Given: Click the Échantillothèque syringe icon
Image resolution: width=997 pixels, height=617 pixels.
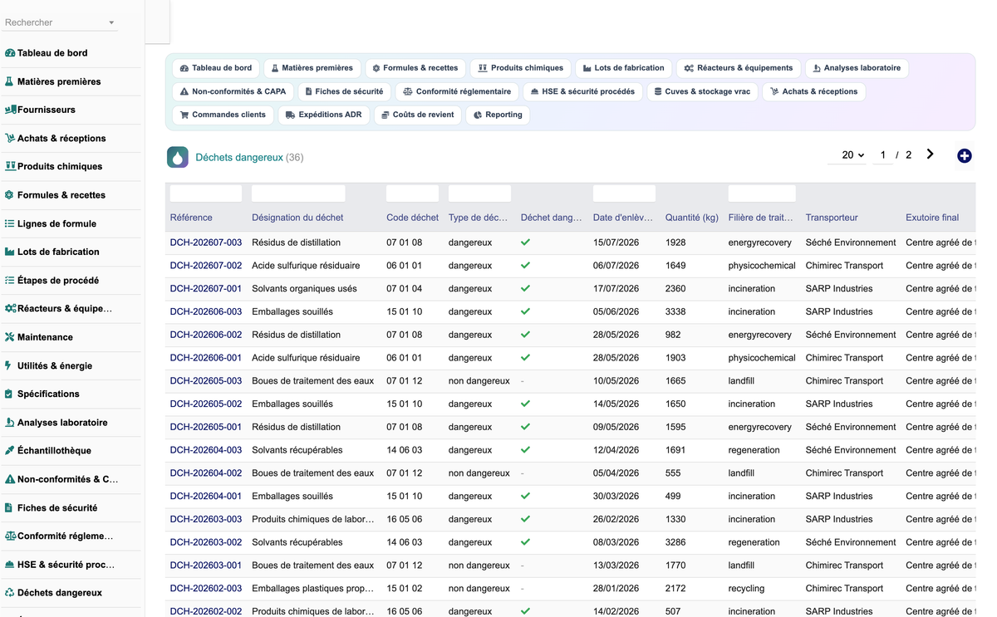Looking at the screenshot, I should (x=10, y=450).
